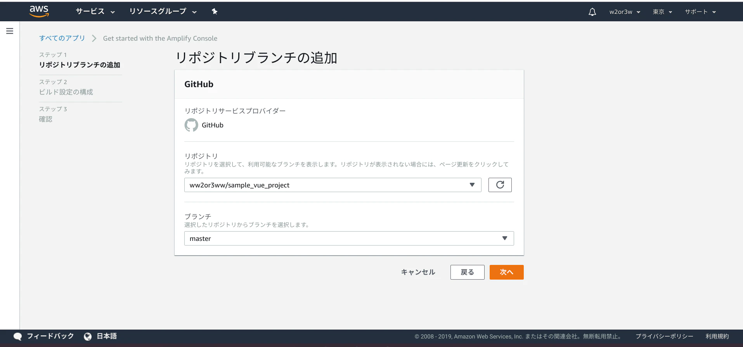Click the GitHub panel heading text
Viewport: 743px width, 347px height.
(x=199, y=84)
